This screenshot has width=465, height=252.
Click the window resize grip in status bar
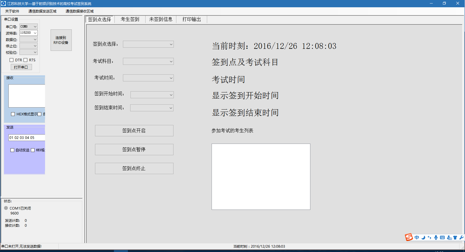click(x=462, y=247)
